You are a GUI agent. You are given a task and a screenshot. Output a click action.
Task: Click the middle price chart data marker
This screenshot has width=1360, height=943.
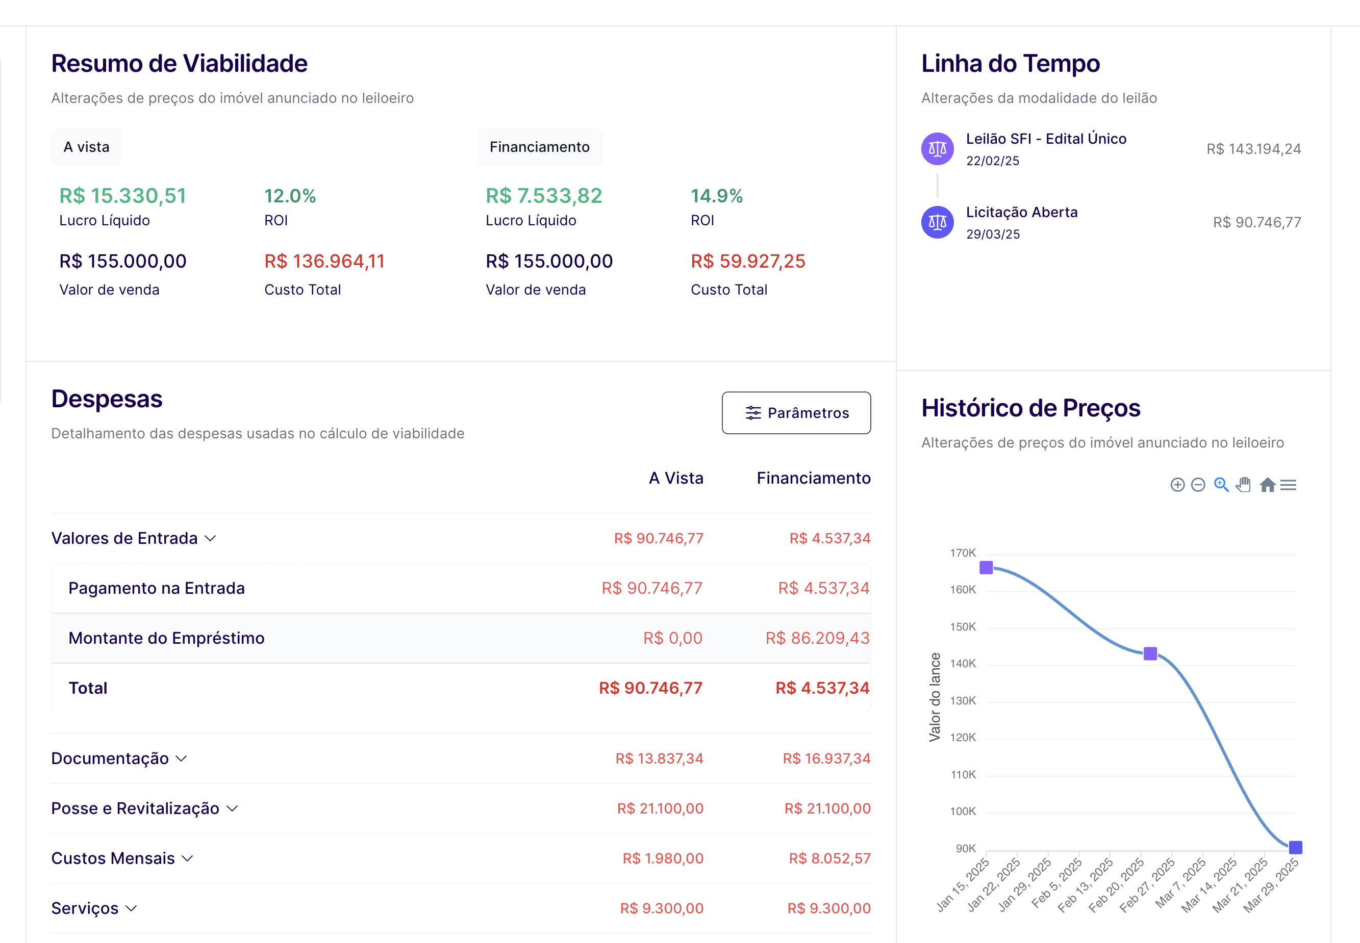point(1150,653)
